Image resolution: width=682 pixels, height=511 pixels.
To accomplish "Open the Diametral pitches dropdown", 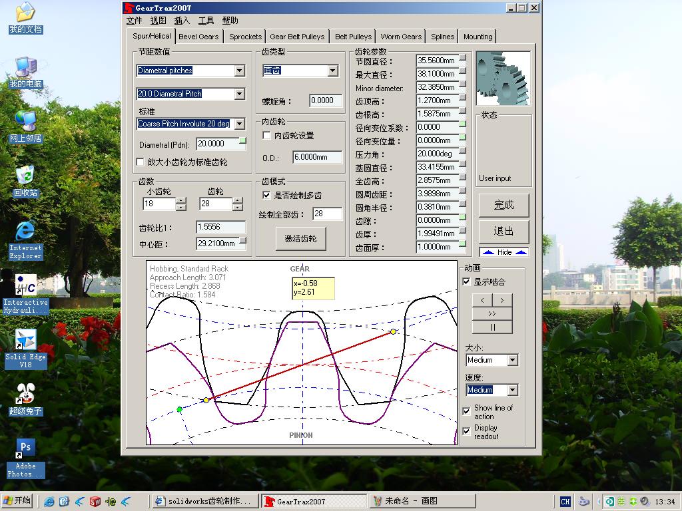I will pos(239,71).
